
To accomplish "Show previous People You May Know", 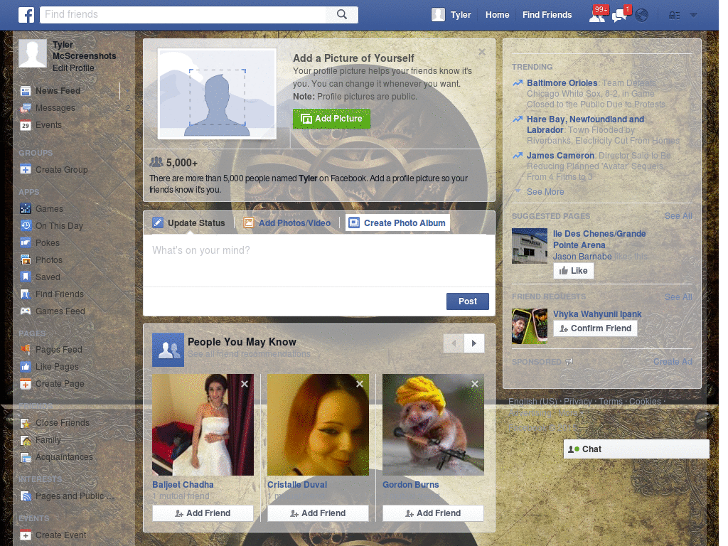I will click(x=454, y=343).
